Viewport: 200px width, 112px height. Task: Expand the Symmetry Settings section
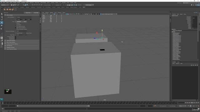click(x=5, y=47)
